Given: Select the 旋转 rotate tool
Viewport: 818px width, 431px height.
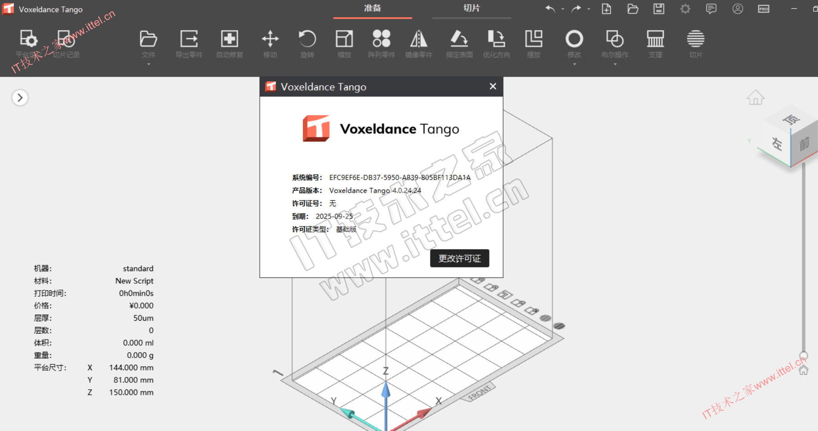Looking at the screenshot, I should 307,44.
